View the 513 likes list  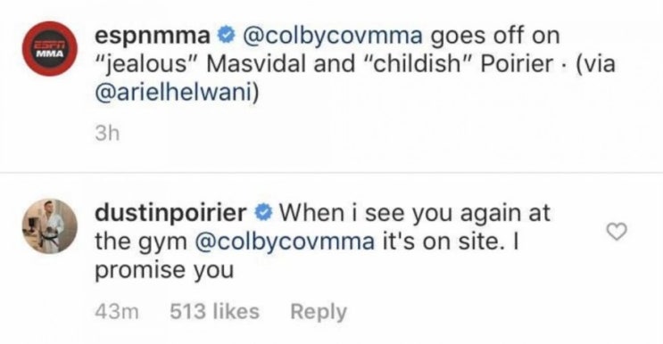(214, 312)
